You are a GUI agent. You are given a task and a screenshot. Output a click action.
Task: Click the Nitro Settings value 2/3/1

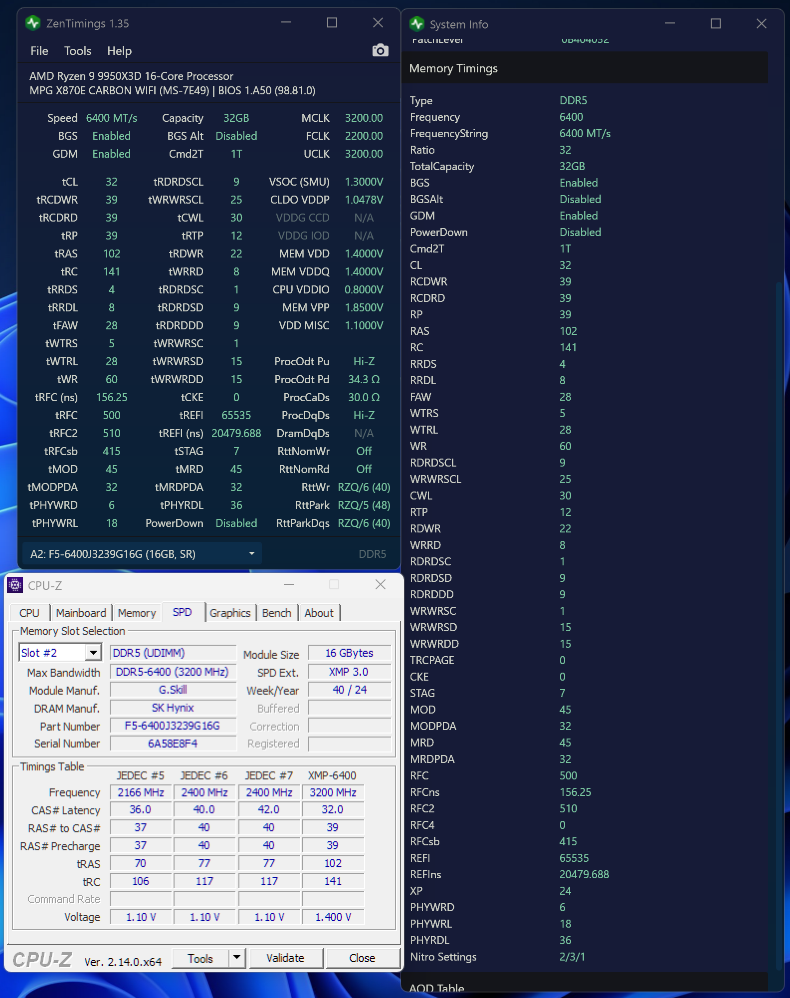(x=573, y=957)
